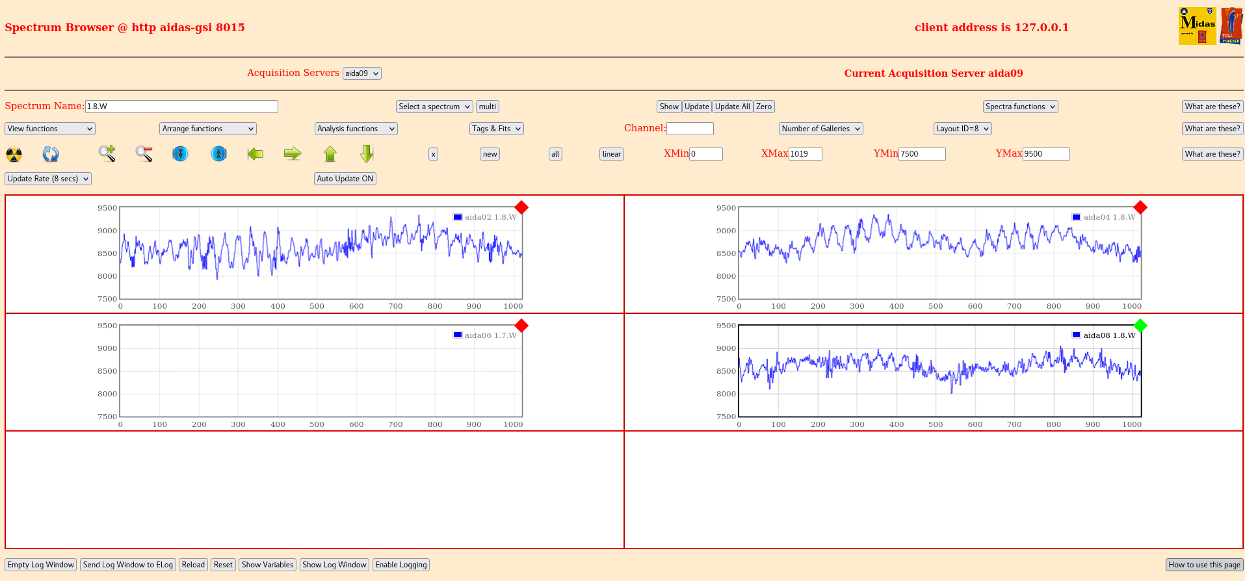Click the green right arrow icon

(x=293, y=154)
